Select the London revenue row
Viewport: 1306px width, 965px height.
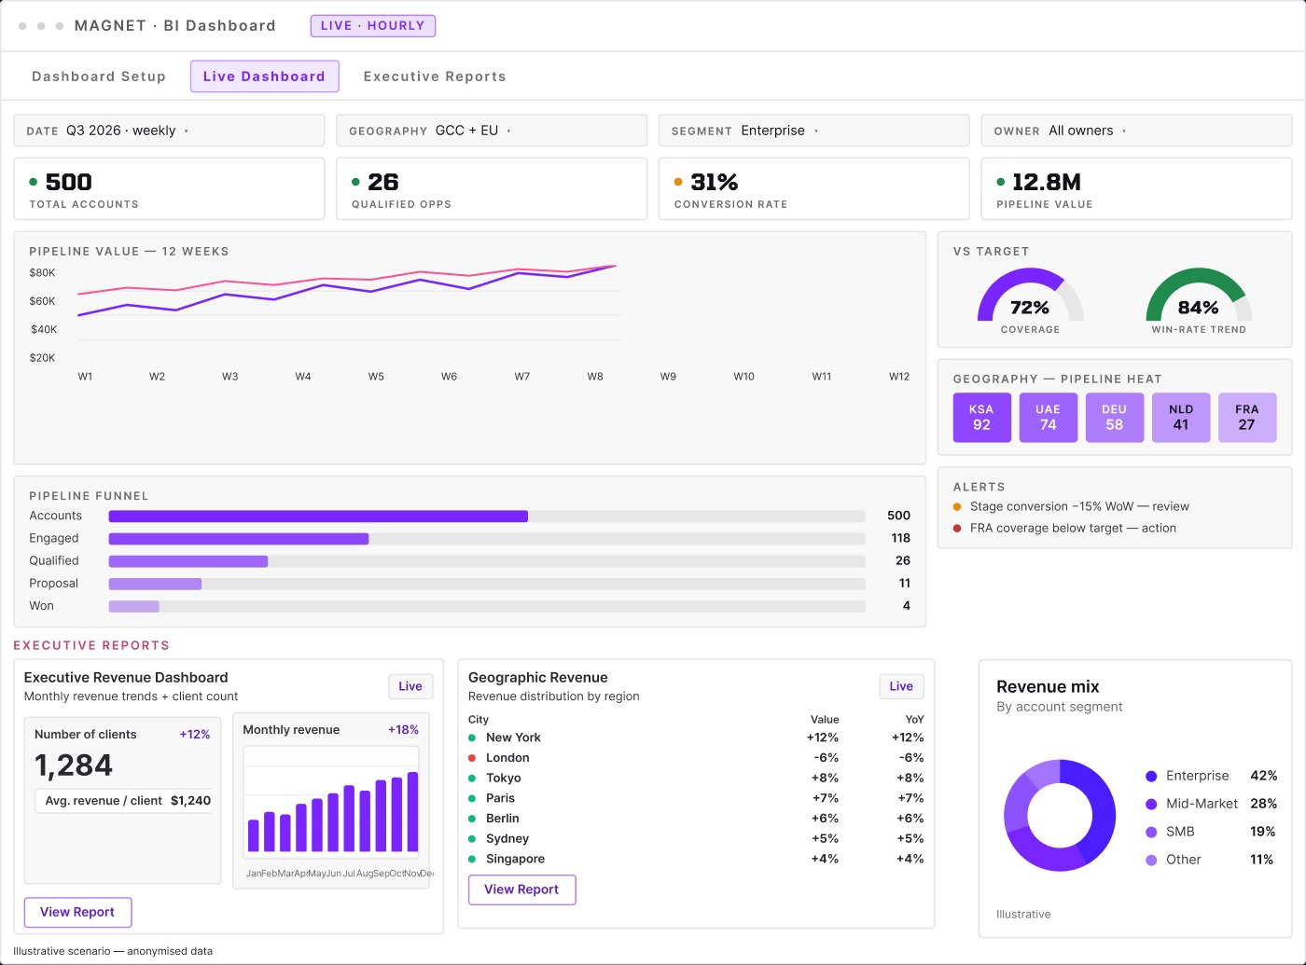coord(696,758)
